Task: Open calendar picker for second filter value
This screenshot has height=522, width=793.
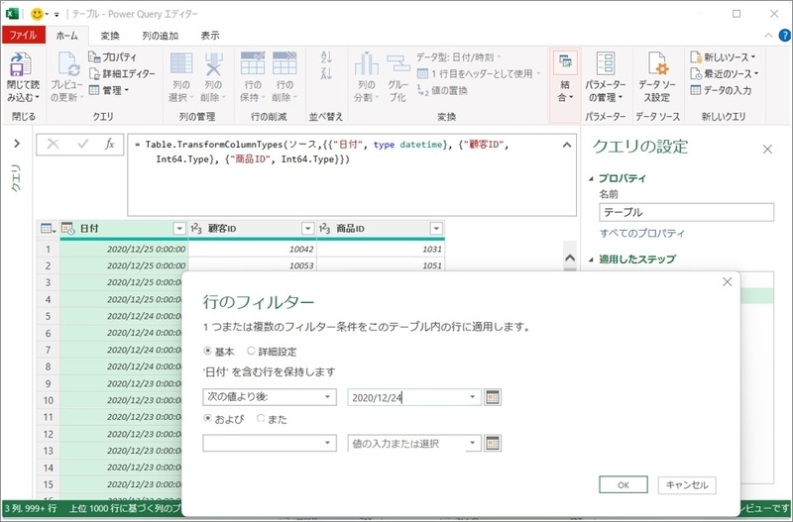Action: (492, 443)
